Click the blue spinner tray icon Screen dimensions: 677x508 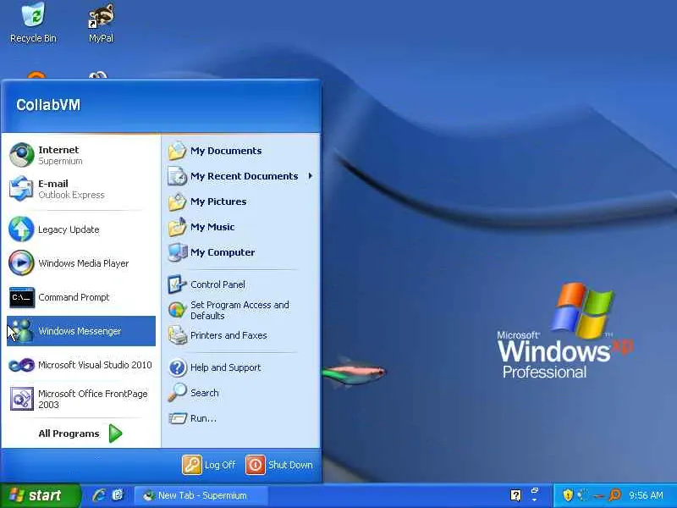click(x=583, y=495)
